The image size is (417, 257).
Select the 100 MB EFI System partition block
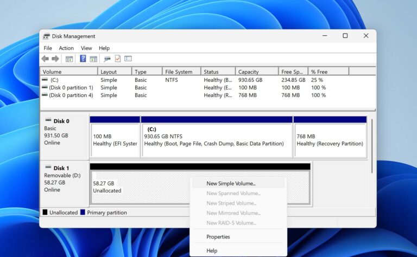(x=115, y=137)
